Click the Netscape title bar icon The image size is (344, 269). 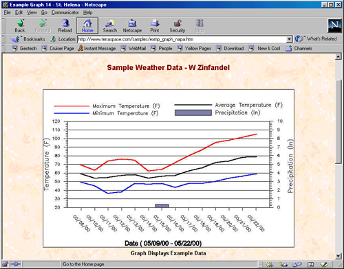[6, 5]
